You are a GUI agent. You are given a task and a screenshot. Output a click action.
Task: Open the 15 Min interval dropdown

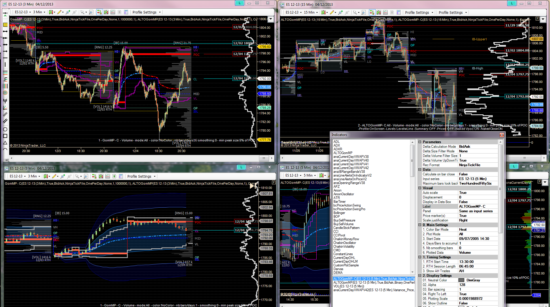(x=311, y=12)
